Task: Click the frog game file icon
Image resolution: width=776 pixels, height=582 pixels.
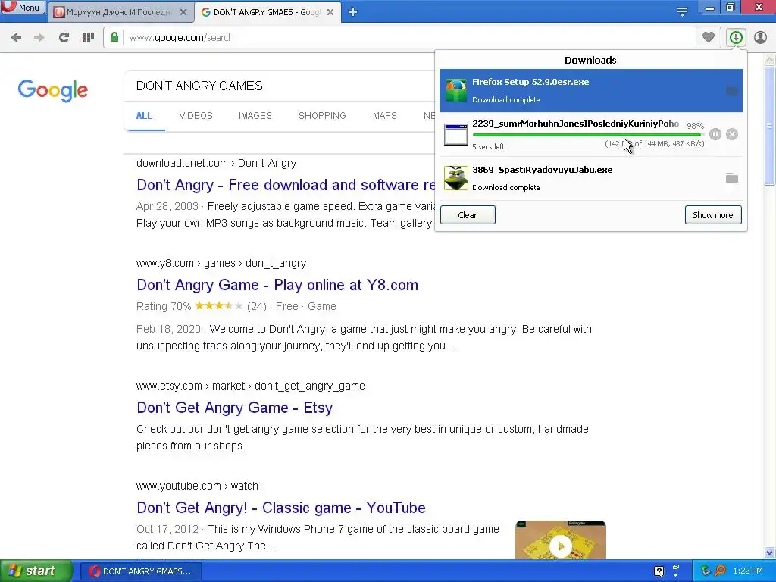Action: click(455, 178)
